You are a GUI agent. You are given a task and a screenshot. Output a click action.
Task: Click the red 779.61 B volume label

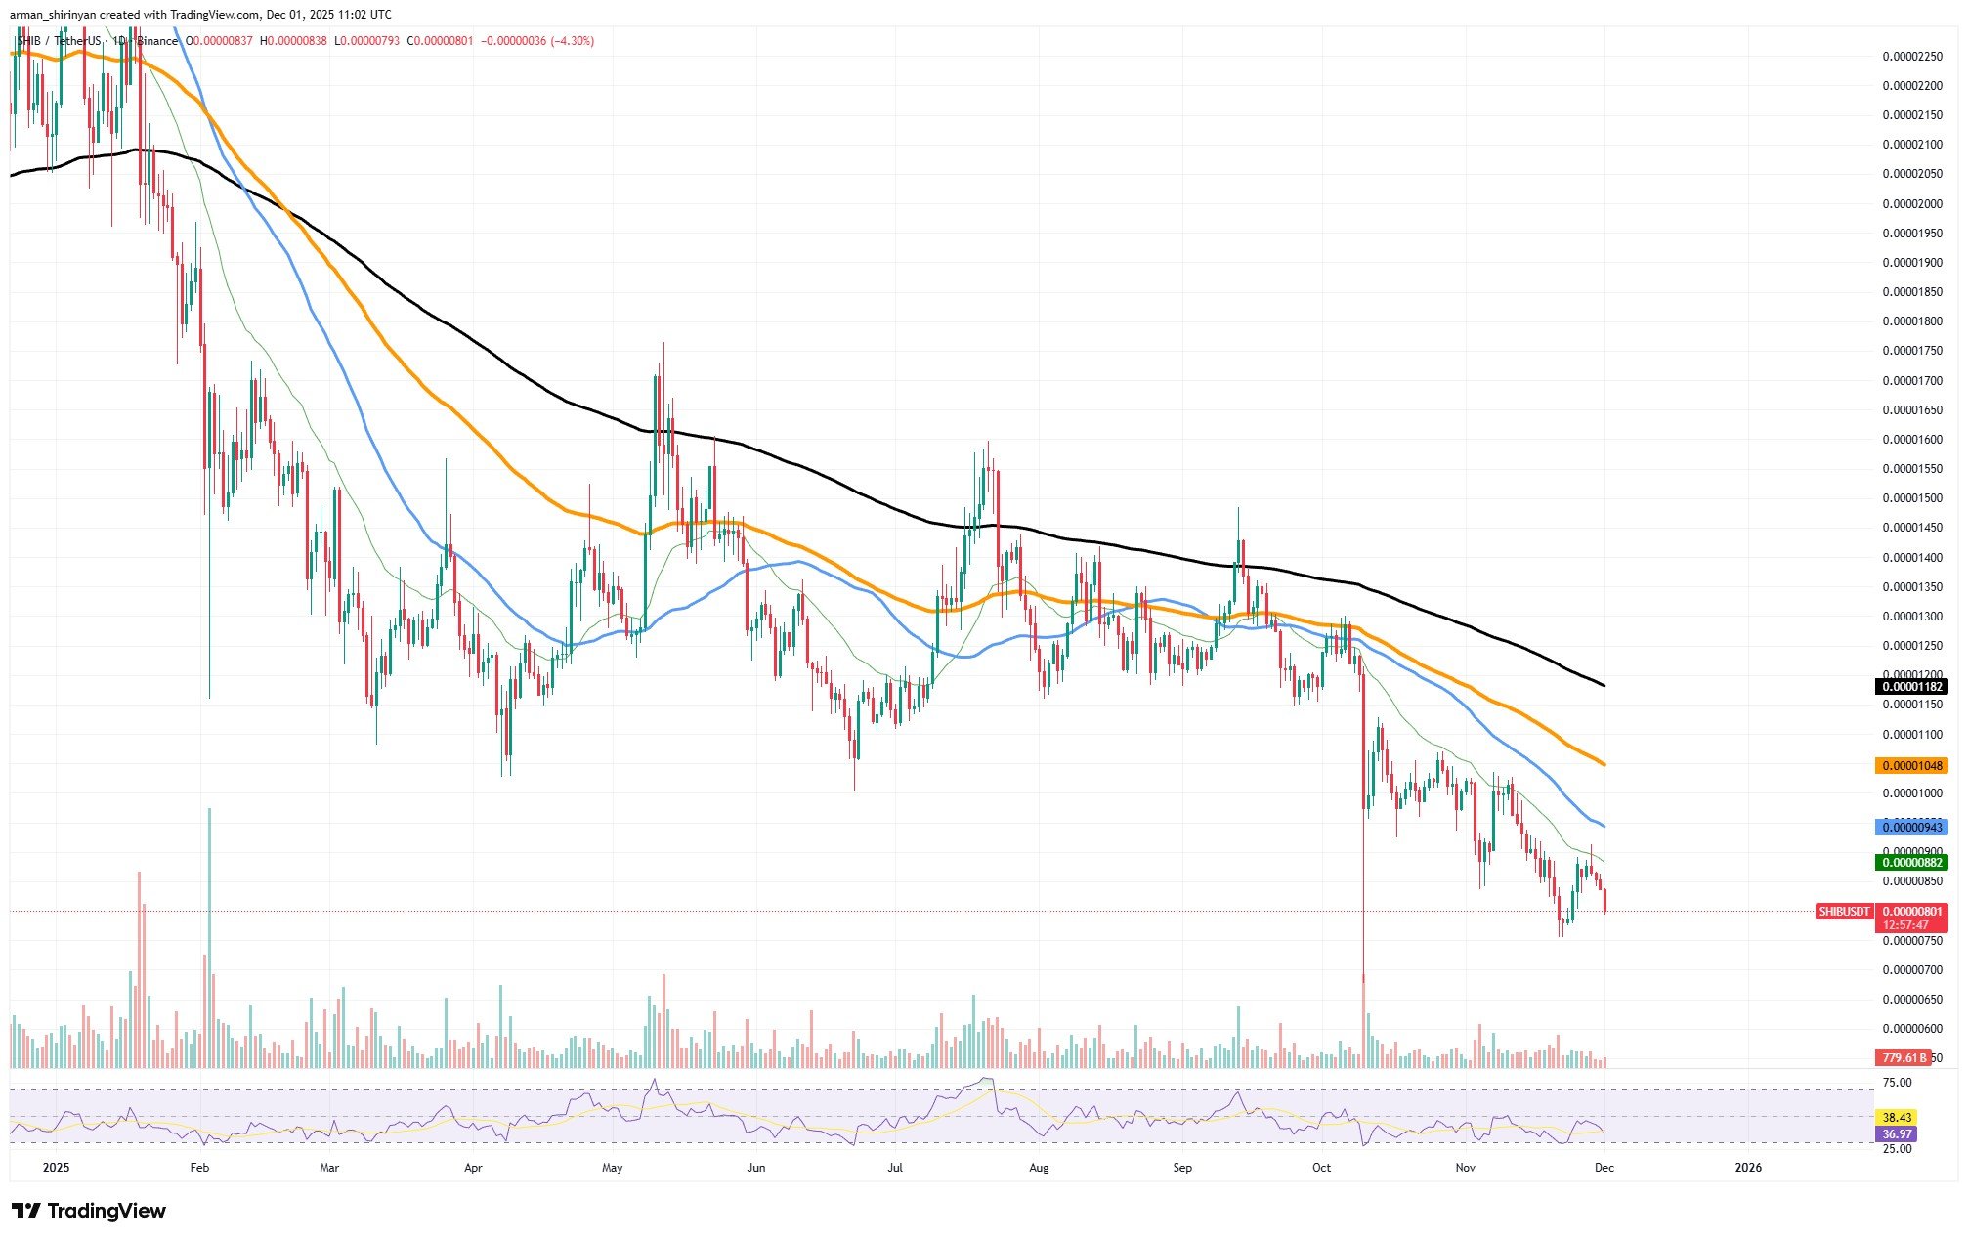[x=1903, y=1058]
